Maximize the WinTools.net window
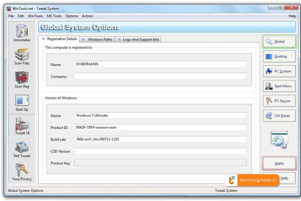This screenshot has width=301, height=201. click(280, 8)
